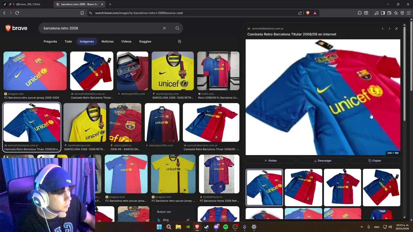This screenshot has height=232, width=413.
Task: Select the Noticias search tab
Action: tap(107, 42)
